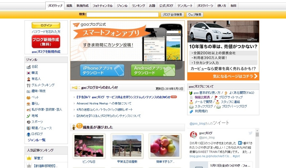This screenshot has height=168, width=286.
Task: Open the gooブログを新規作成 link
Action: click(x=46, y=52)
